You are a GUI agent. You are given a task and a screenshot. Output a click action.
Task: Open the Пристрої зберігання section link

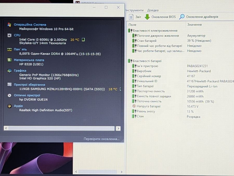pos(29,85)
